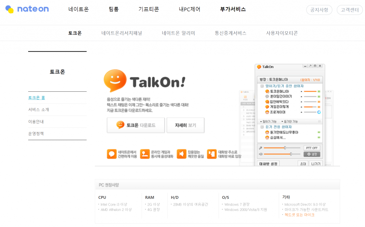Image resolution: width=365 pixels, height=227 pixels.
Task: Click arrow left of 프로게이머 volume bar
Action: click(302, 112)
